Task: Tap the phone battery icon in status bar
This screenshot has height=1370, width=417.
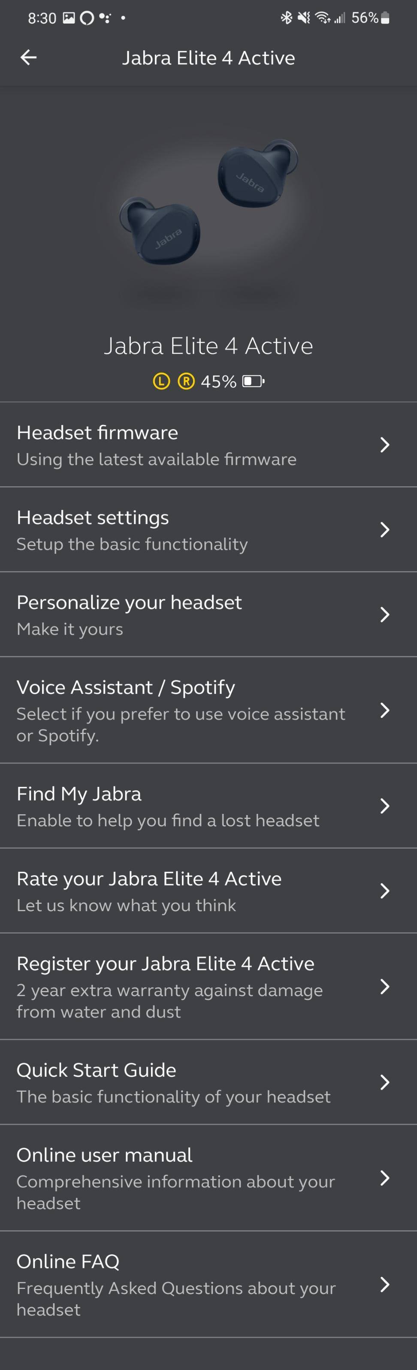Action: pos(386,18)
